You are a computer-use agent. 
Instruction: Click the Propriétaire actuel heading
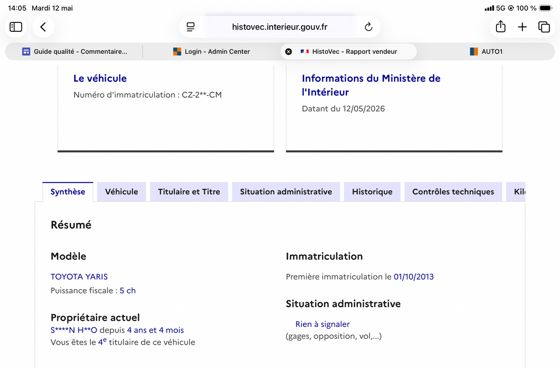[95, 318]
